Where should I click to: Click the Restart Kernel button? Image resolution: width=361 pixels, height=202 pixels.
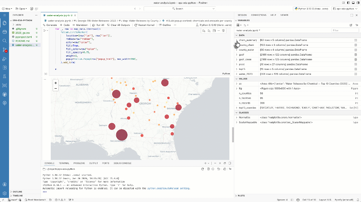[145, 25]
